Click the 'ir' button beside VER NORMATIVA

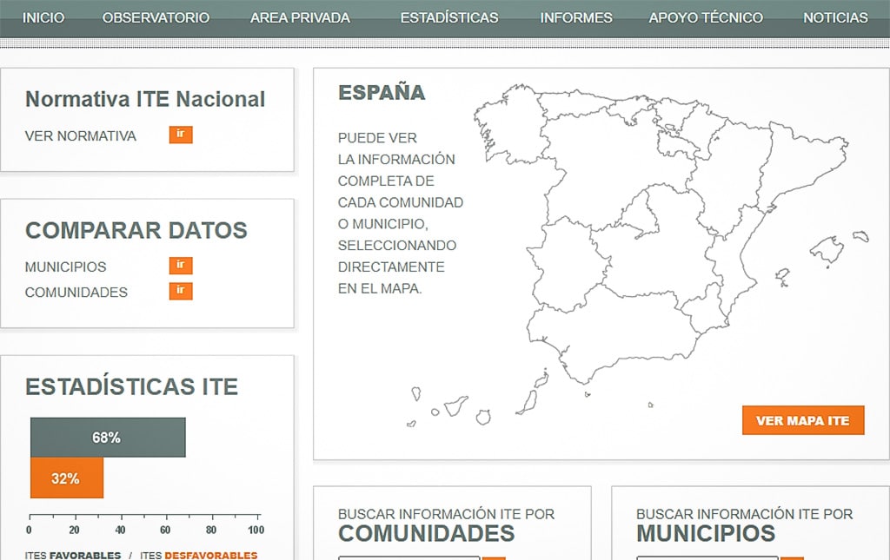point(181,135)
